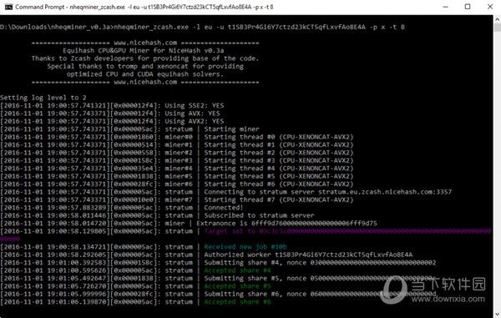The height and width of the screenshot is (318, 501).
Task: Click 'Starting thread #0' log line
Action: click(177, 137)
